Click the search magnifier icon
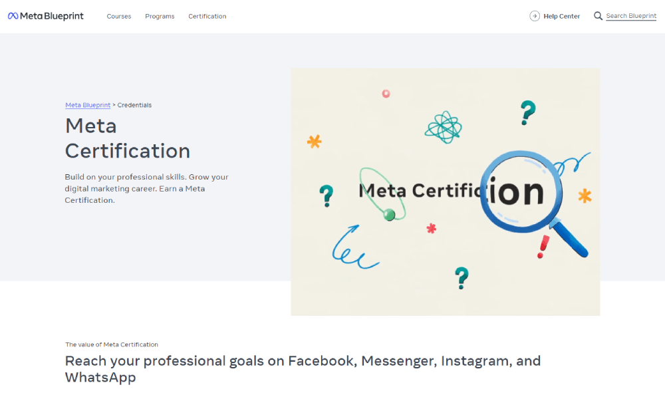The width and height of the screenshot is (665, 395). pyautogui.click(x=598, y=16)
